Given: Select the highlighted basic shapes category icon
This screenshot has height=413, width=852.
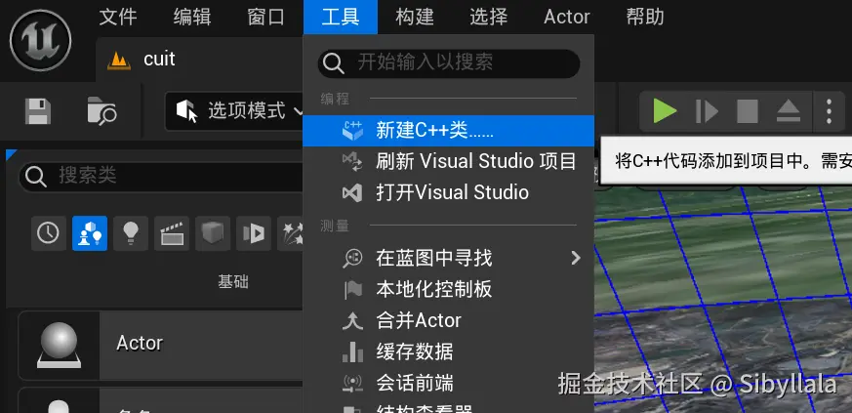Looking at the screenshot, I should (90, 233).
